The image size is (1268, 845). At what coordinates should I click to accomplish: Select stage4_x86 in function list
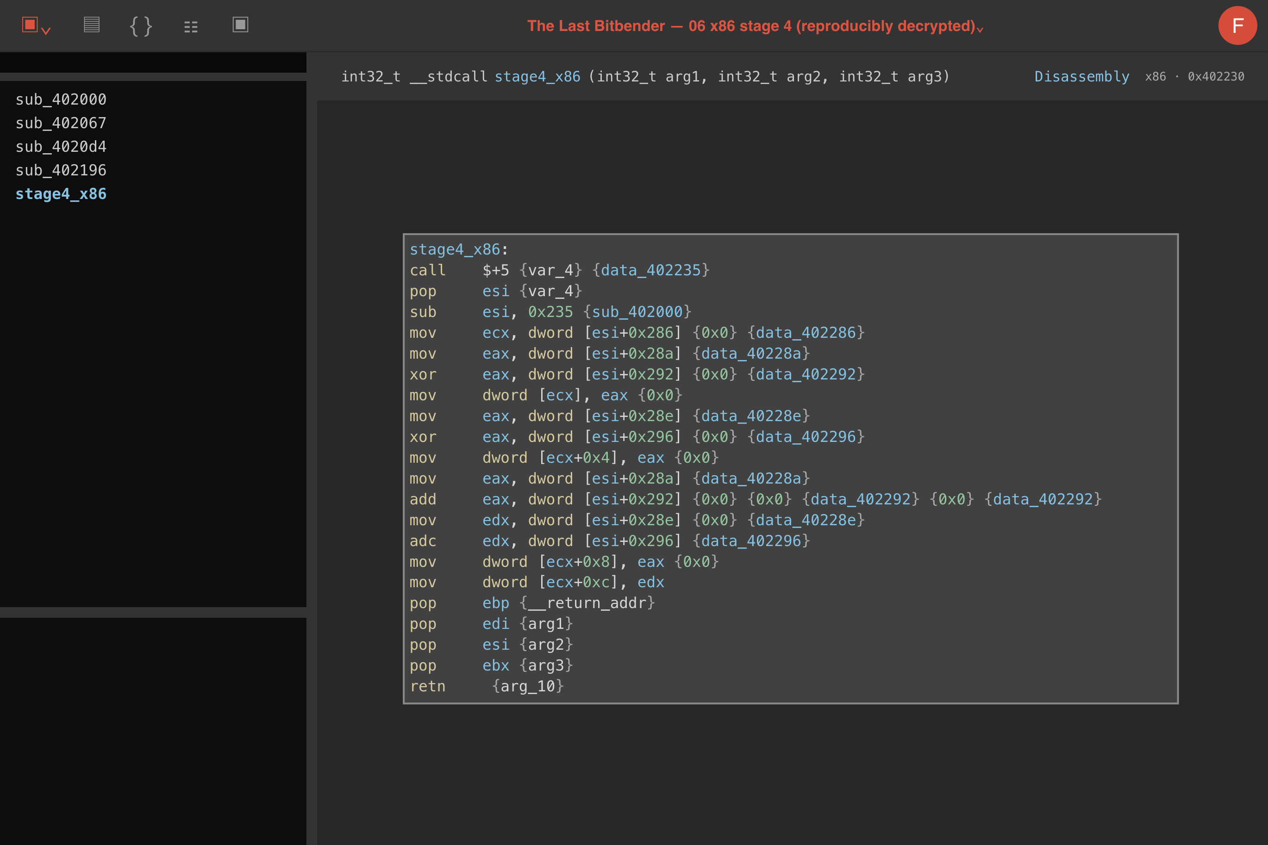tap(61, 194)
